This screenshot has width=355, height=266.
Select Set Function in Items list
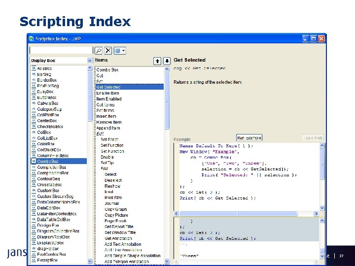tap(112, 145)
